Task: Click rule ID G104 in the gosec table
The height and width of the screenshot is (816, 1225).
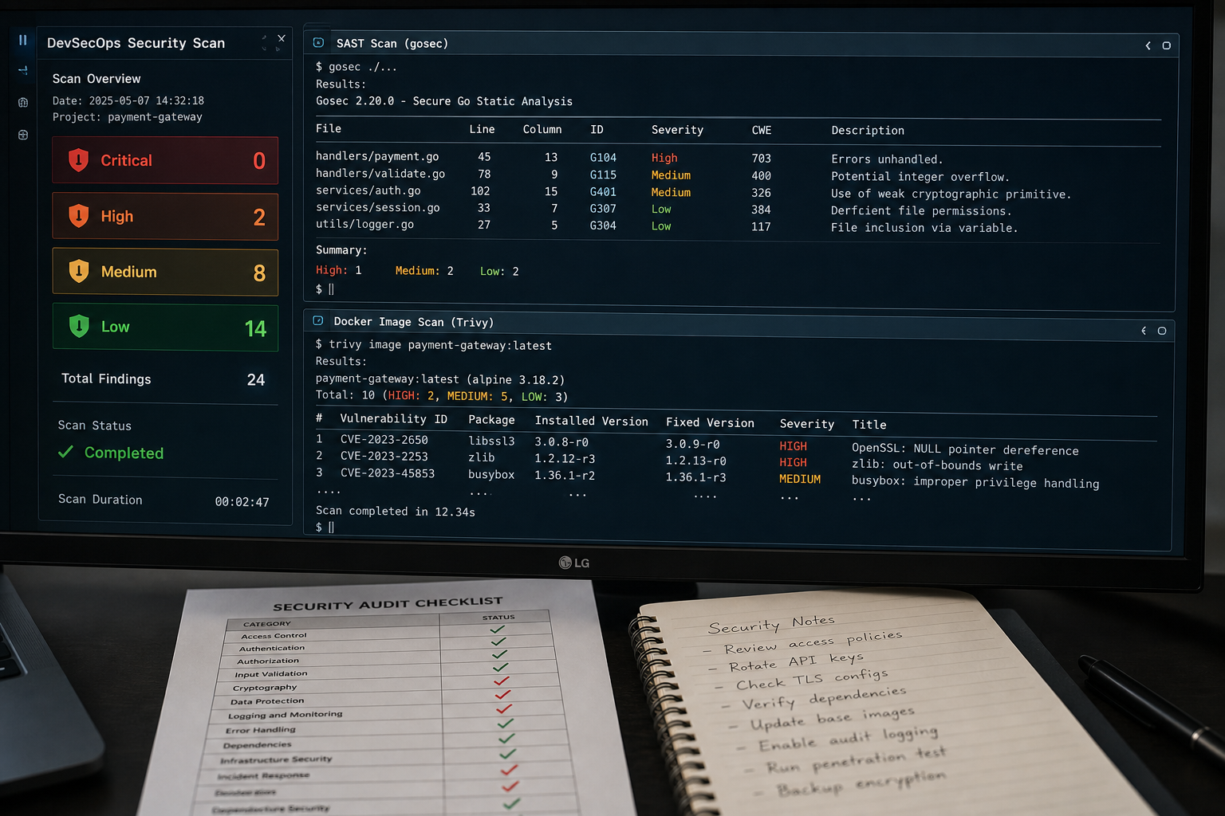Action: pos(603,158)
